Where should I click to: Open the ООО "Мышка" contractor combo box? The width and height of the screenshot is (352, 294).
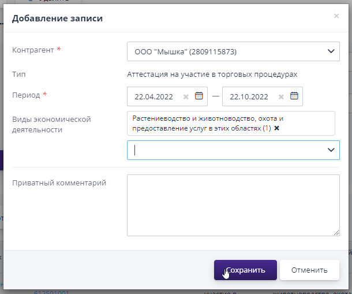coord(225,51)
